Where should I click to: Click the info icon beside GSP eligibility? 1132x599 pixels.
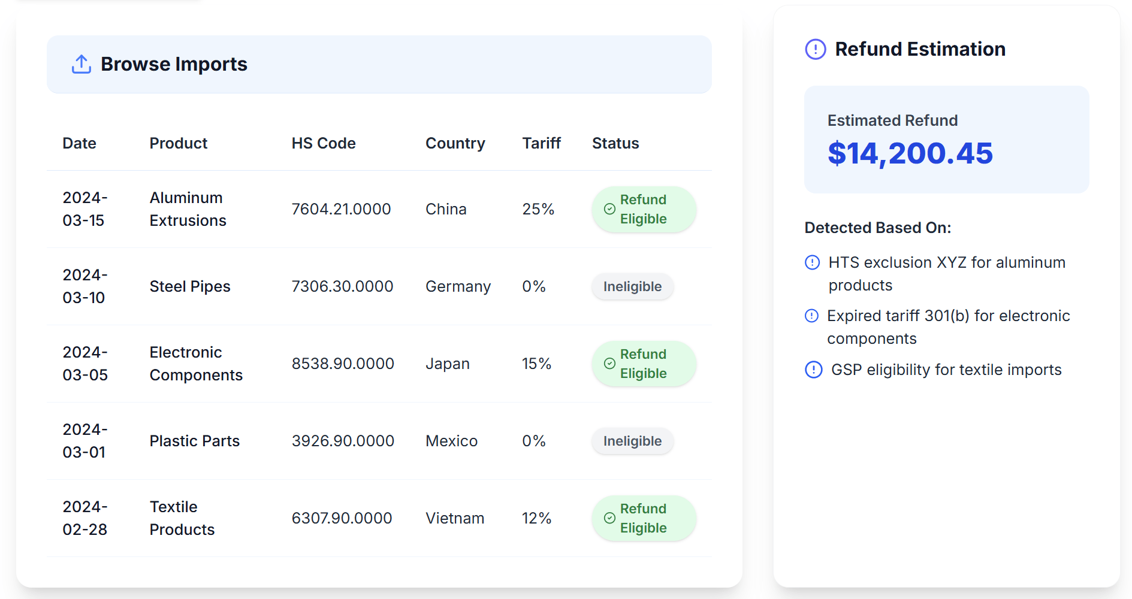pyautogui.click(x=813, y=370)
